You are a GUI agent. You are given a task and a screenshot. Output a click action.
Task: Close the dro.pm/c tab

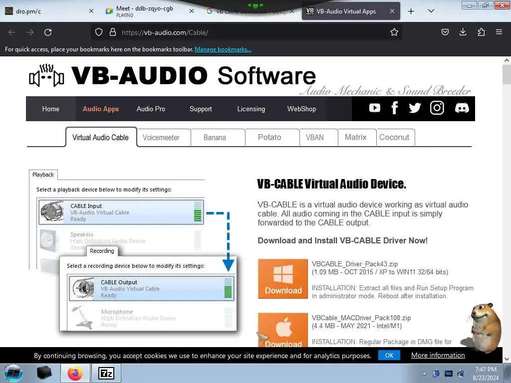[x=91, y=11]
